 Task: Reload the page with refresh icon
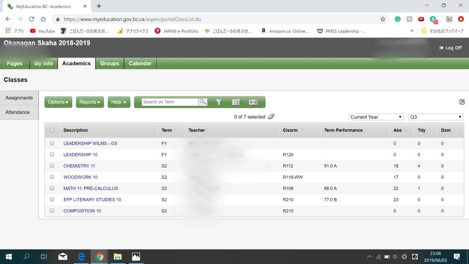[32, 19]
